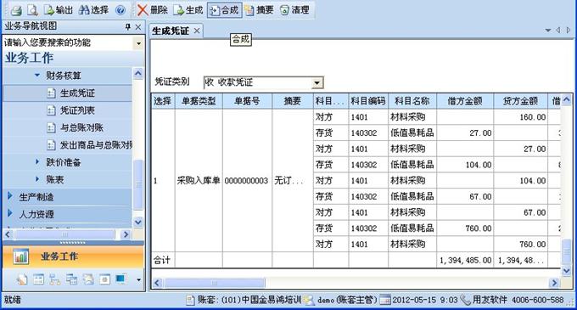Click the 选择 binoculars toolbar button
Viewport: 577px width, 310px height.
click(93, 10)
